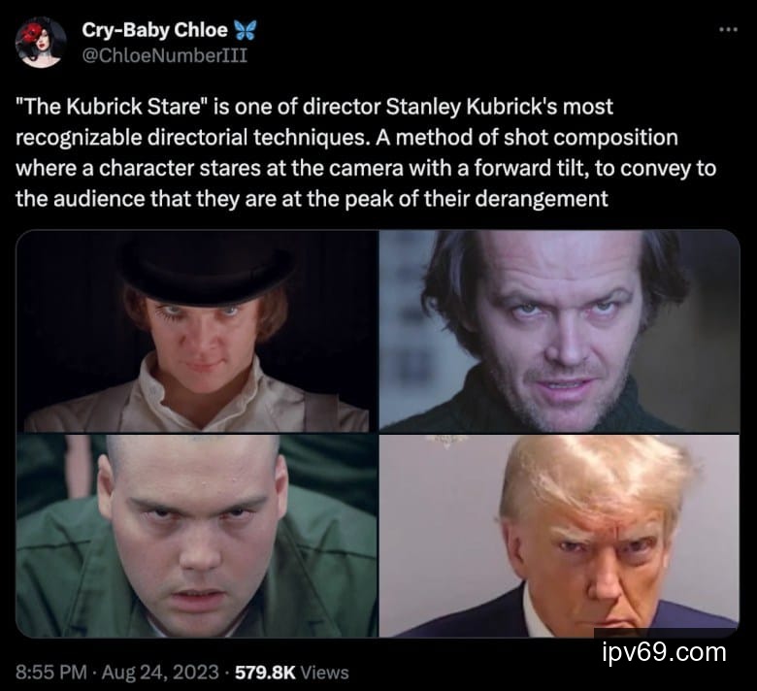Click the last tweet line ending in "derangement"
The height and width of the screenshot is (691, 757).
click(312, 199)
